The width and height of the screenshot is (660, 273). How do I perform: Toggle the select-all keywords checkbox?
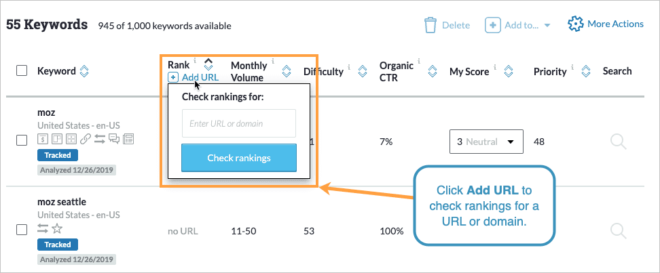pyautogui.click(x=22, y=70)
